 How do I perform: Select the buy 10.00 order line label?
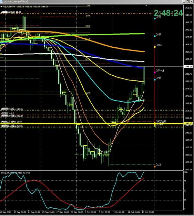11,122
